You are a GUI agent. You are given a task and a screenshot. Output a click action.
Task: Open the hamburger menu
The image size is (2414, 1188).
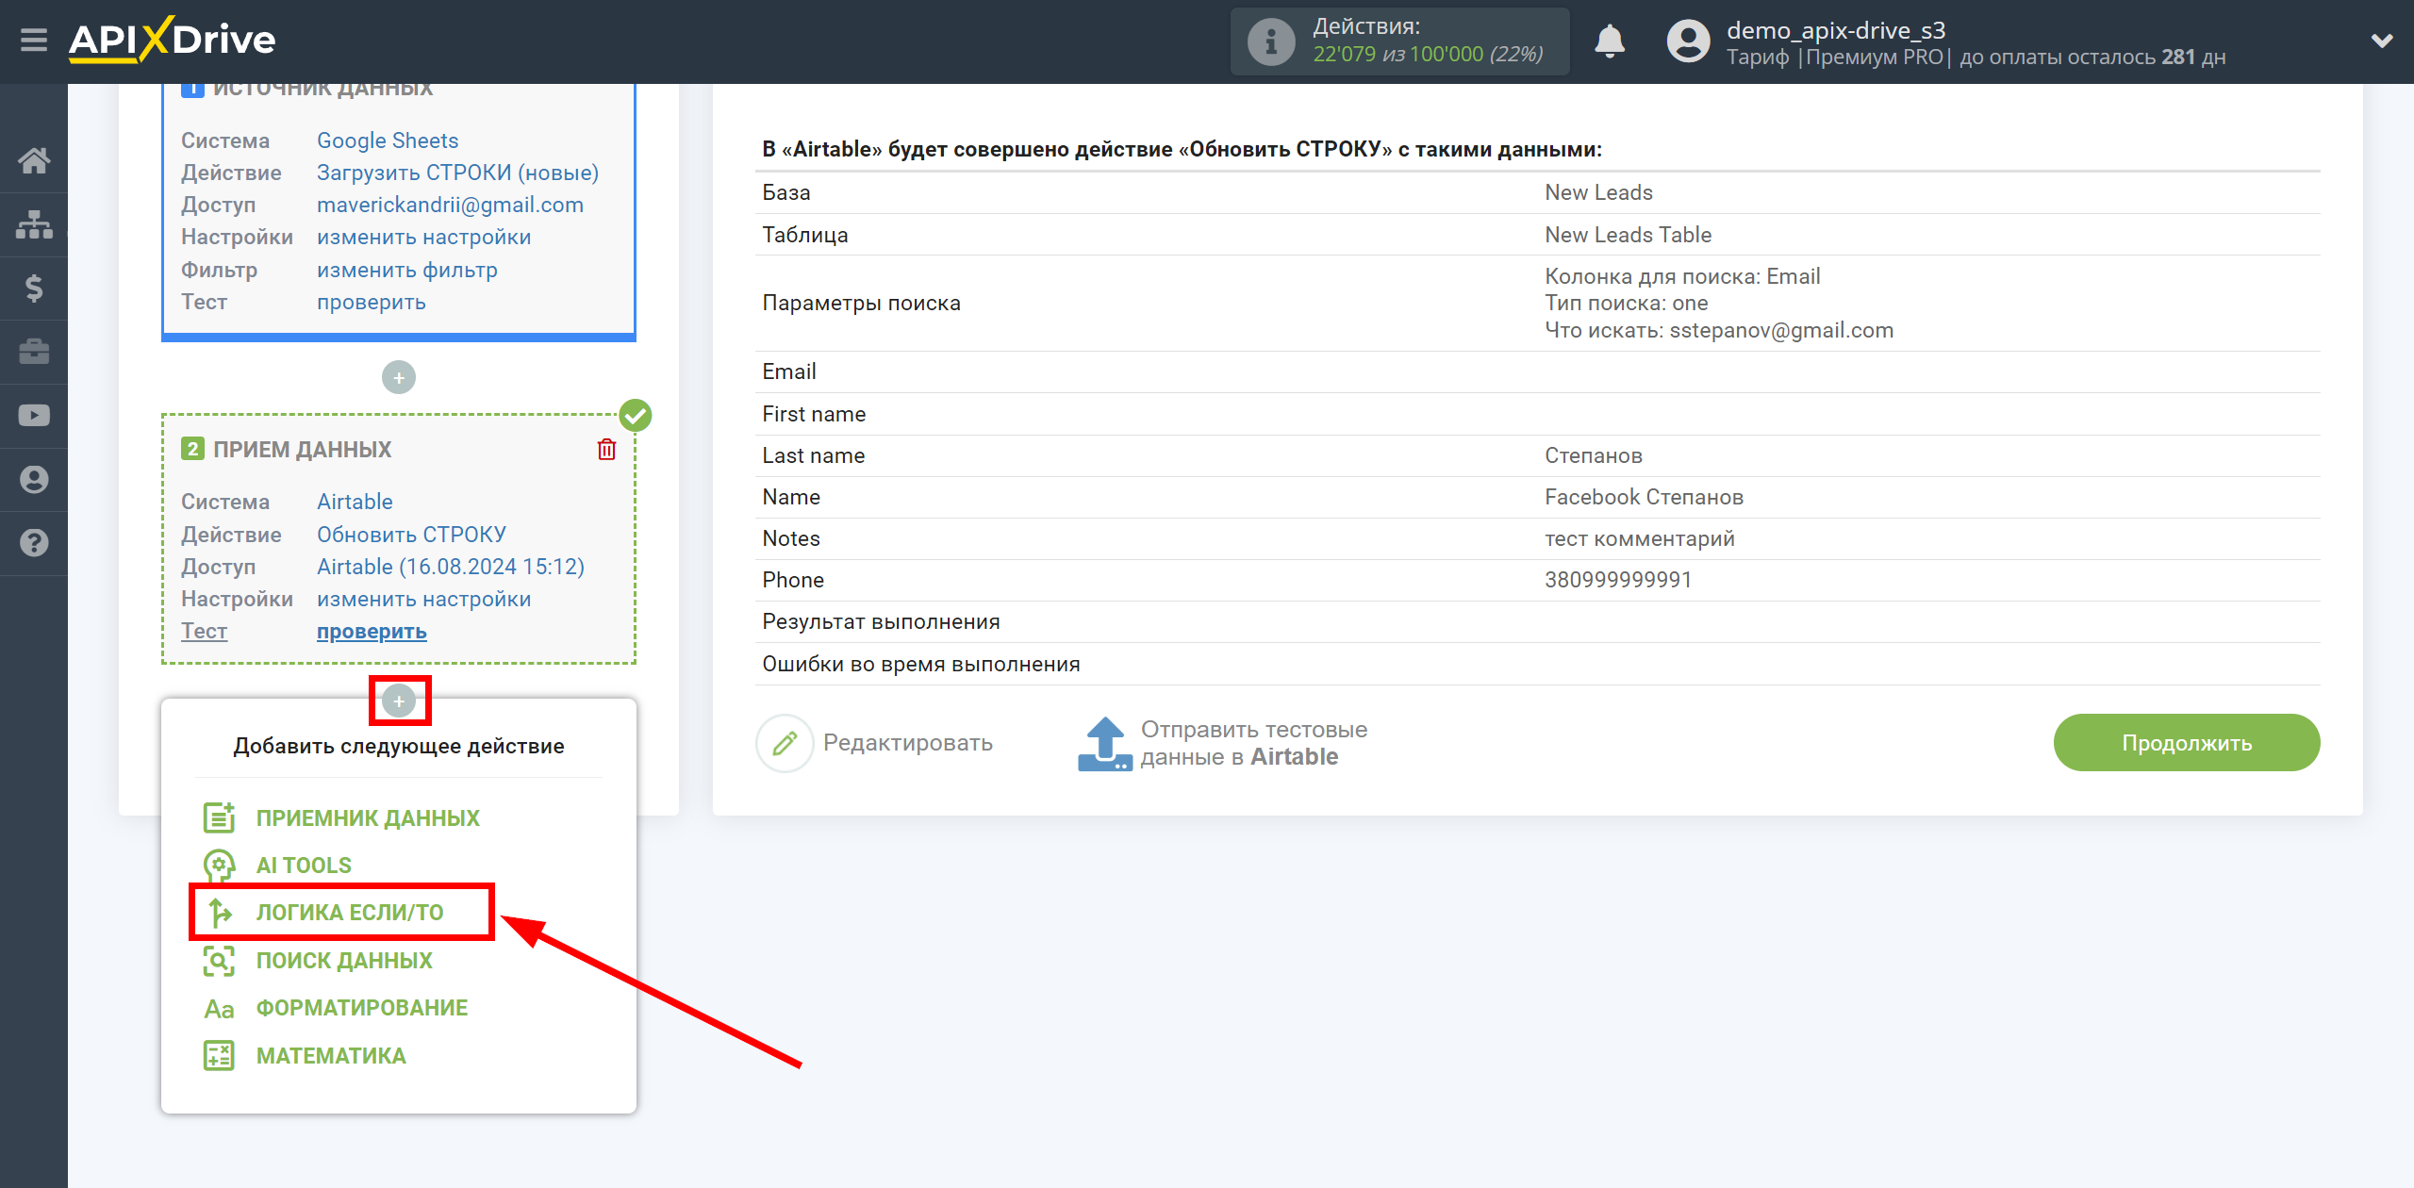pyautogui.click(x=34, y=41)
